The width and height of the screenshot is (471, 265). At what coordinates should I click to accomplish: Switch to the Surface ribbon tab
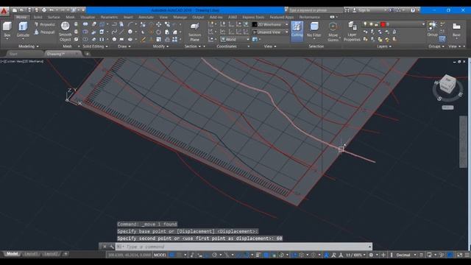54,18
